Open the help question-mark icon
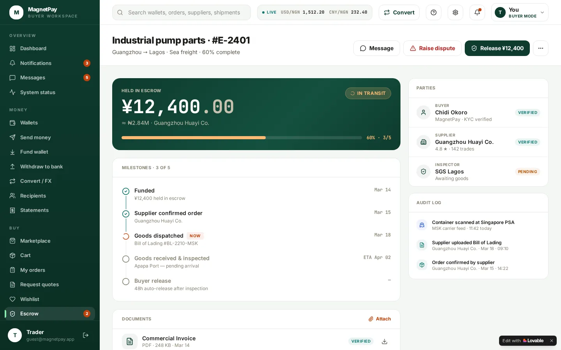Viewport: 561px width, 350px height. 434,12
